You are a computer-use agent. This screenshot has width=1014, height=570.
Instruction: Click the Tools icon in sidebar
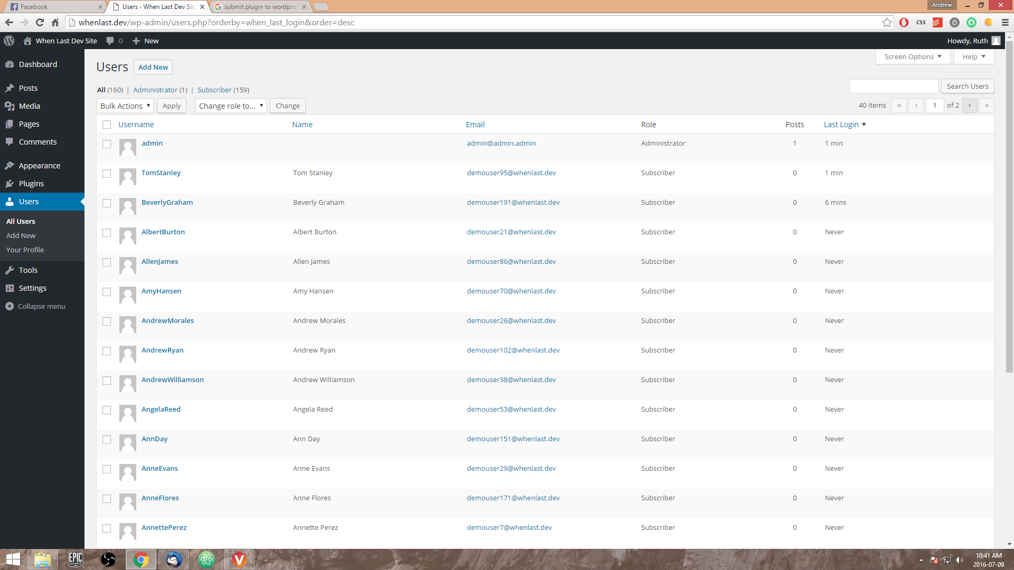coord(9,269)
